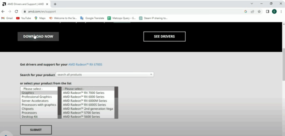Viewport: 285px width, 136px height.
Task: Click the DOWNLOAD NOW button
Action: (x=38, y=37)
